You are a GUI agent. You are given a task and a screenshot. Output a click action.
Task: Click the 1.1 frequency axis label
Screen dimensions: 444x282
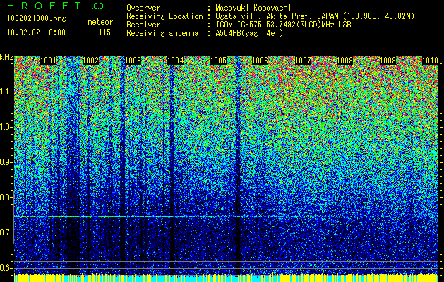point(6,92)
